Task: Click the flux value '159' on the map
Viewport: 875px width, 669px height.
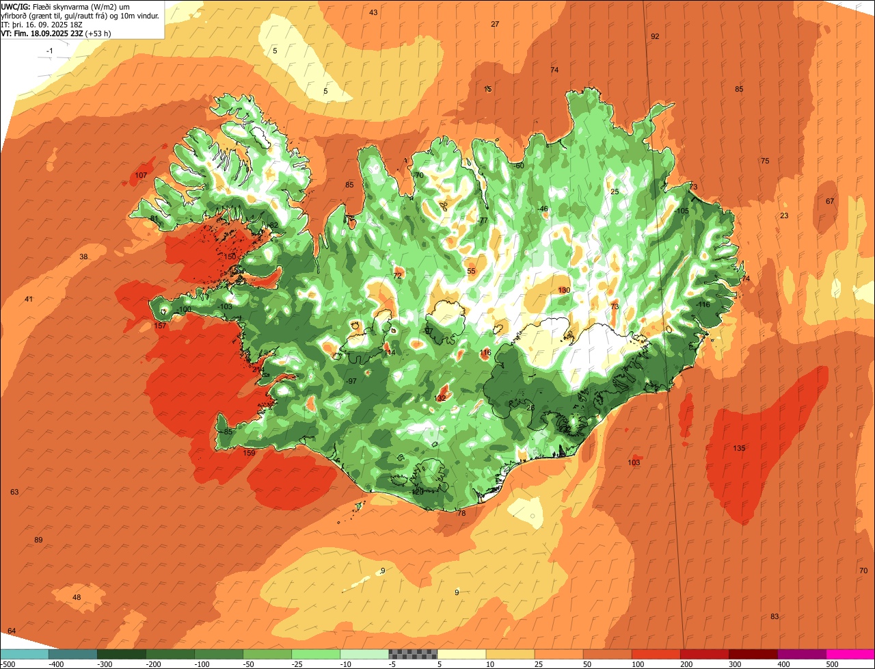Action: click(250, 453)
